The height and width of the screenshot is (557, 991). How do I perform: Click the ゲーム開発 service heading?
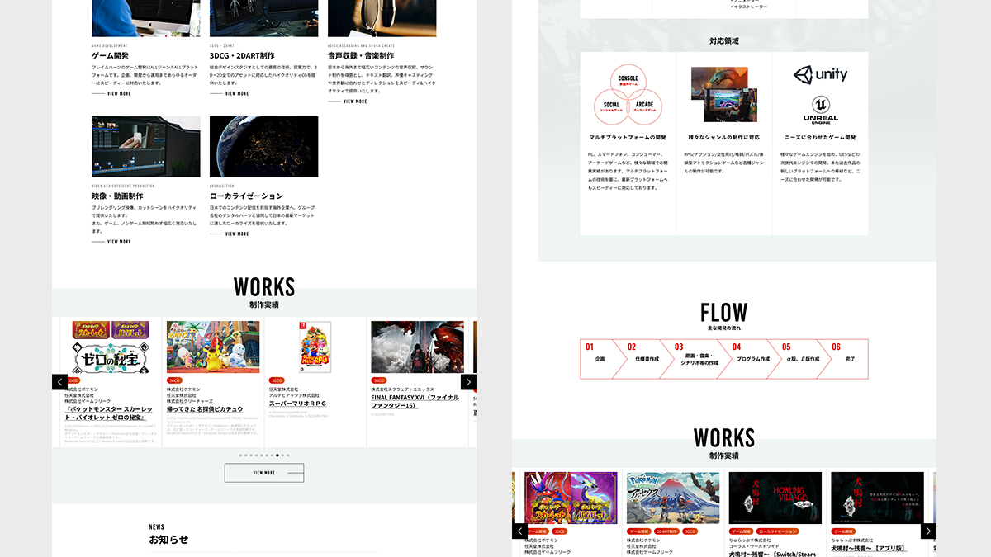click(110, 55)
